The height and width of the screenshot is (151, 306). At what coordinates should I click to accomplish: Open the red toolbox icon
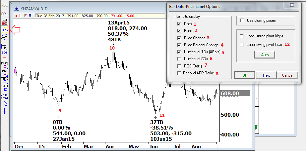pyautogui.click(x=4, y=21)
